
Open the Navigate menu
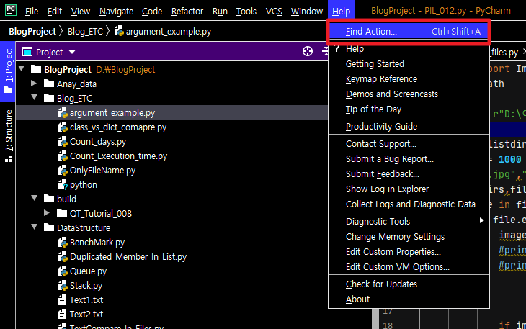[116, 12]
